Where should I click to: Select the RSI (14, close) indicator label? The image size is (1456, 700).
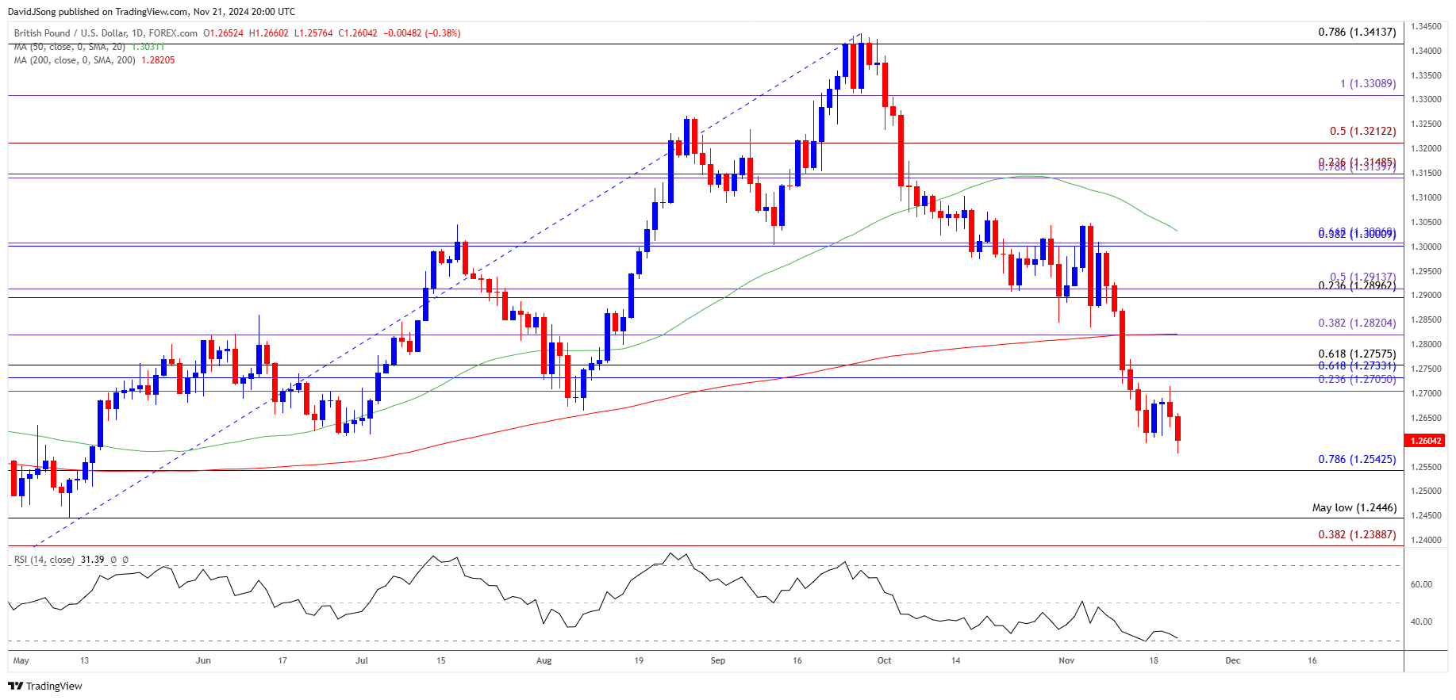click(44, 560)
